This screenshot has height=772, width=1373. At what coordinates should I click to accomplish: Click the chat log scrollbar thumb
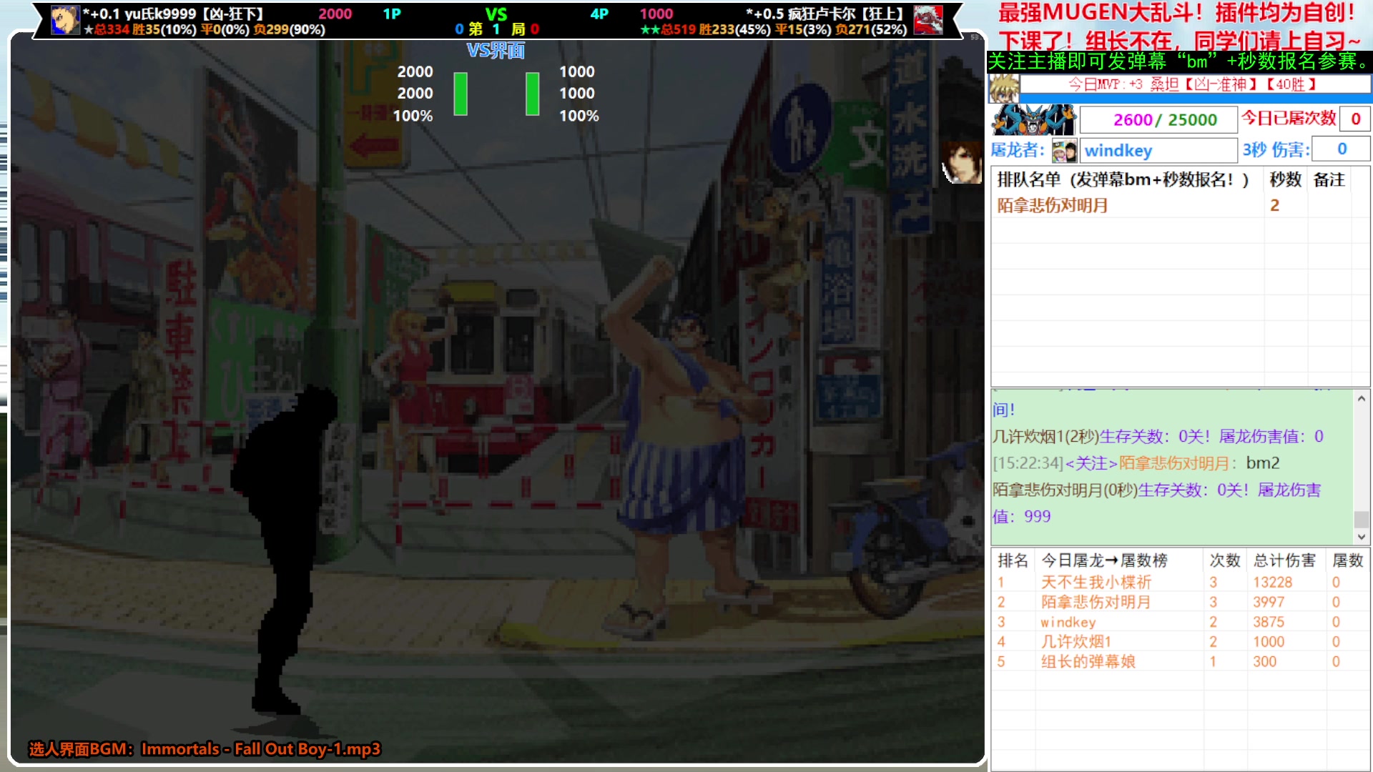pos(1362,520)
